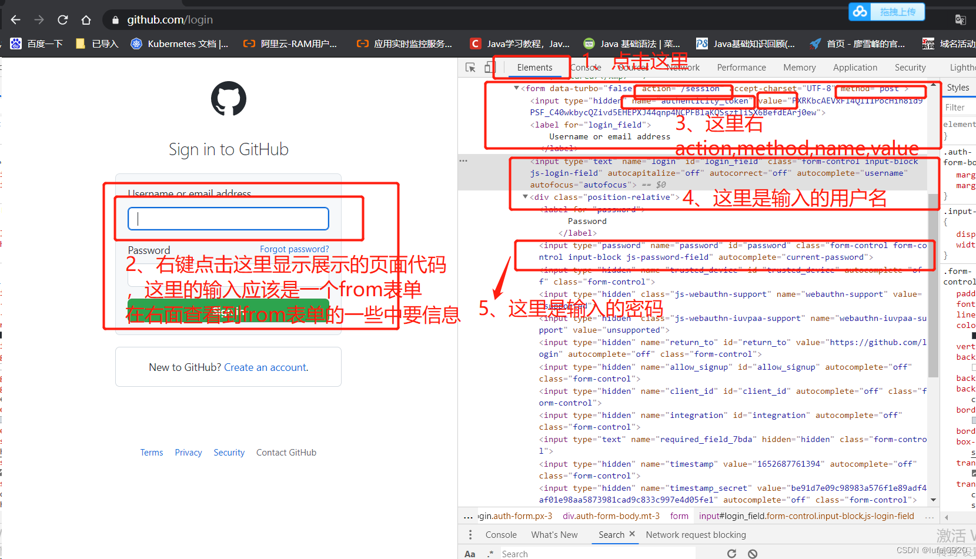Click the clear search results icon
The height and width of the screenshot is (559, 976).
pos(752,554)
